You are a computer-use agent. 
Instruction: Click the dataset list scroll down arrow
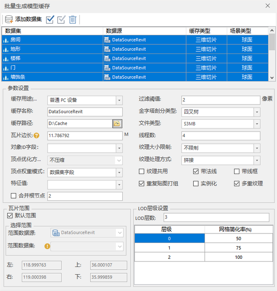(x=272, y=78)
